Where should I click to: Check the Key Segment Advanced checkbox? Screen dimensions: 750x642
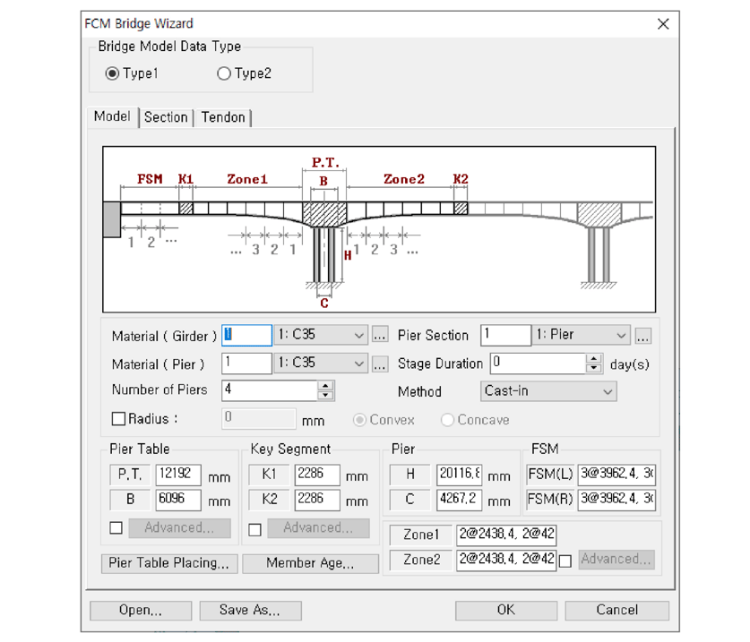click(254, 528)
